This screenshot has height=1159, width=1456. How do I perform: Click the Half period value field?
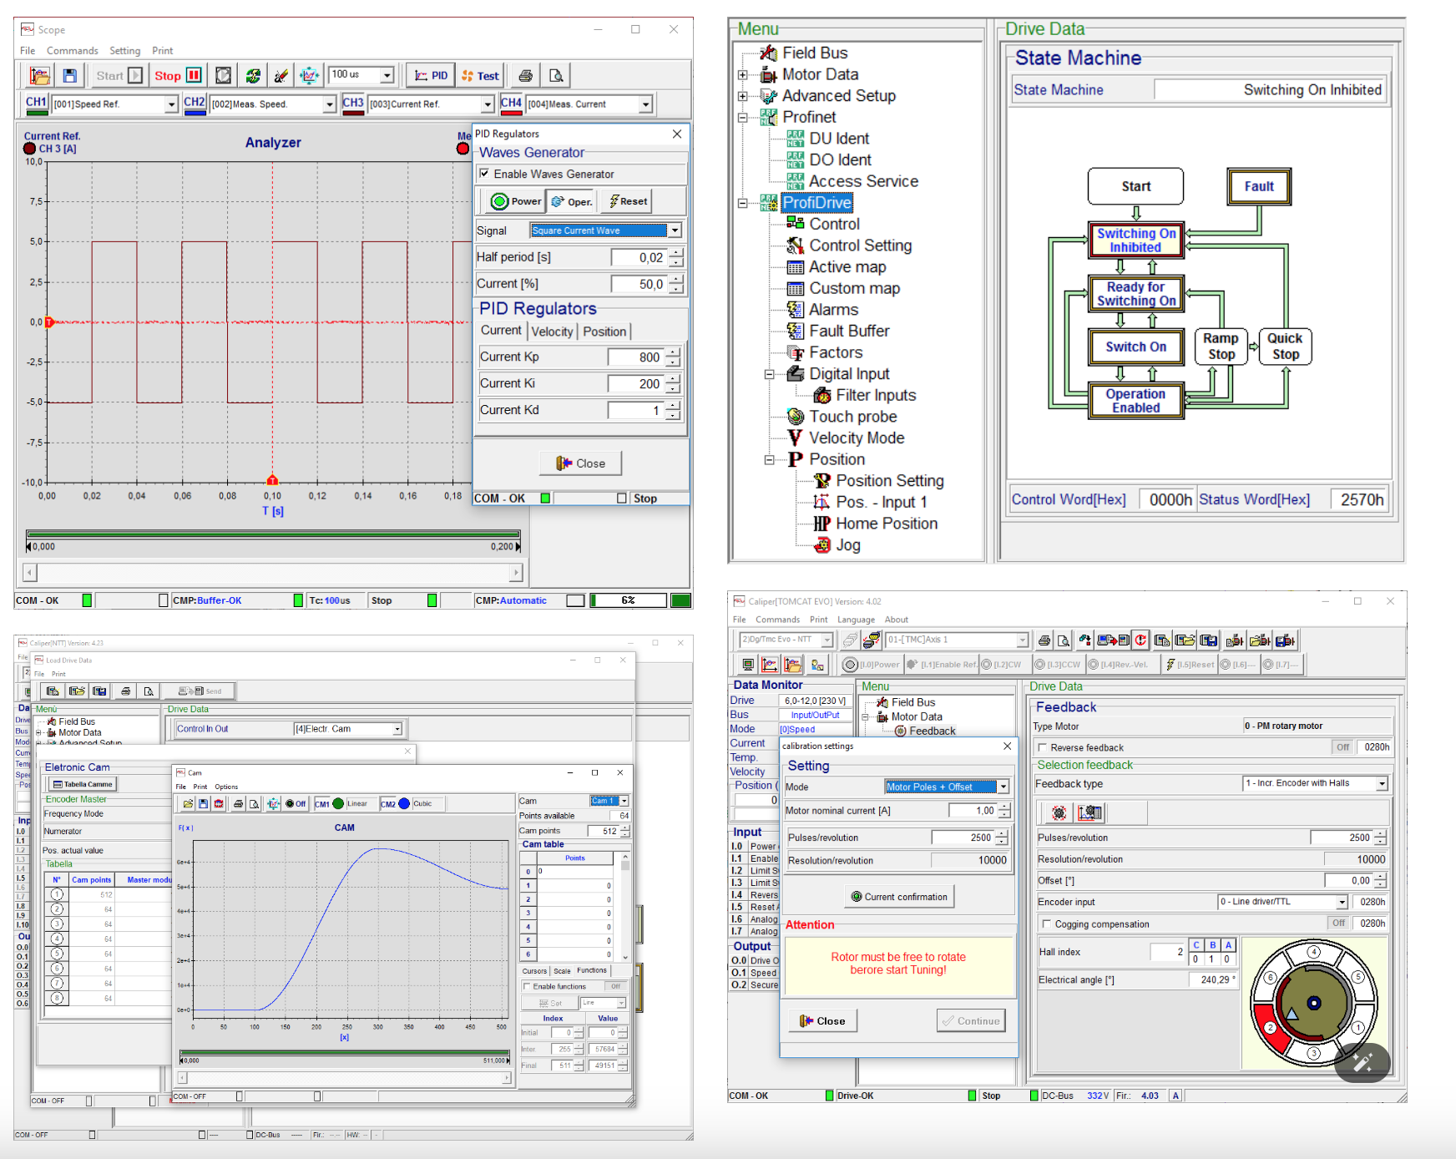(x=639, y=258)
